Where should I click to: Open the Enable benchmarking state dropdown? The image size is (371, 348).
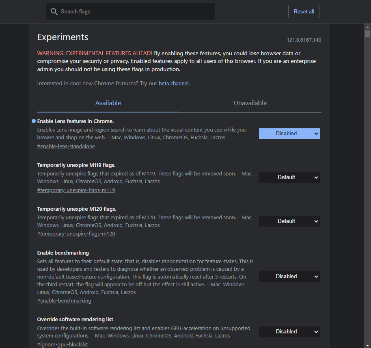click(x=289, y=277)
